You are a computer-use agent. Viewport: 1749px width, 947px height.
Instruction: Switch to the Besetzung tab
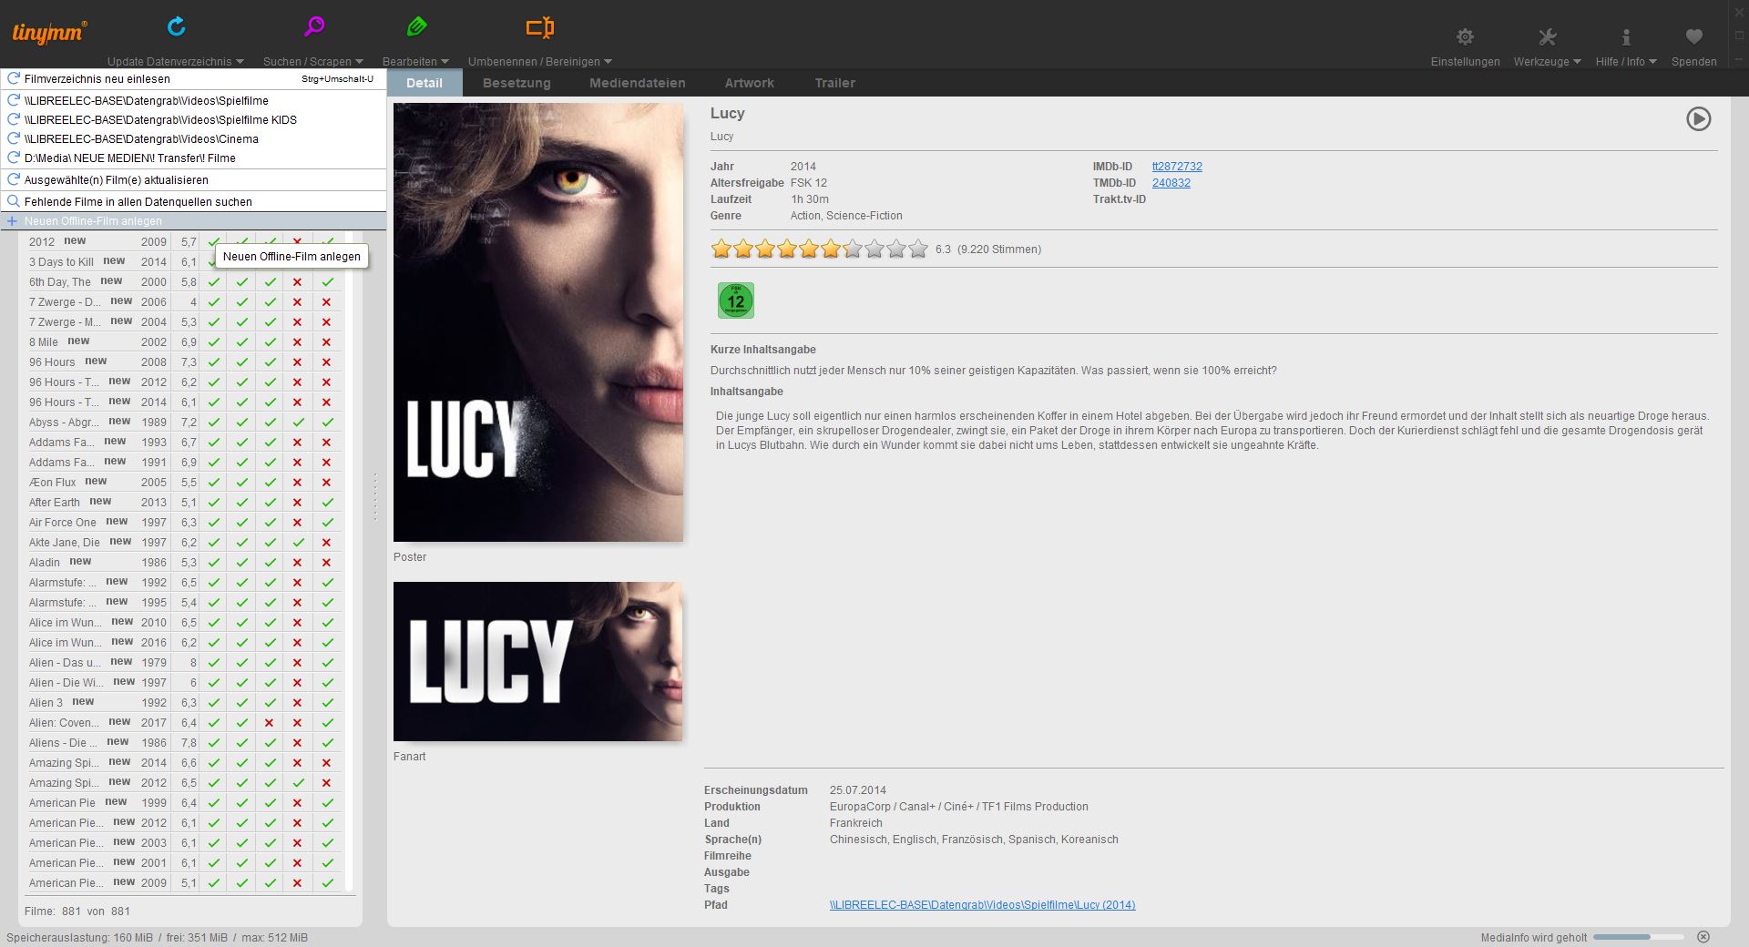[517, 83]
